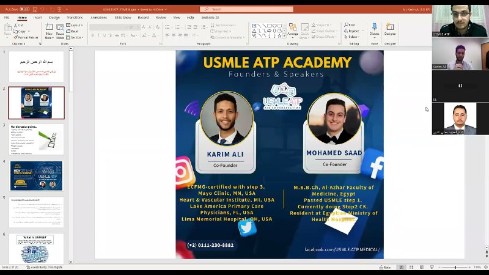Expand the shapes gallery More arrow
Screen dimensions: 489x275
click(x=284, y=36)
